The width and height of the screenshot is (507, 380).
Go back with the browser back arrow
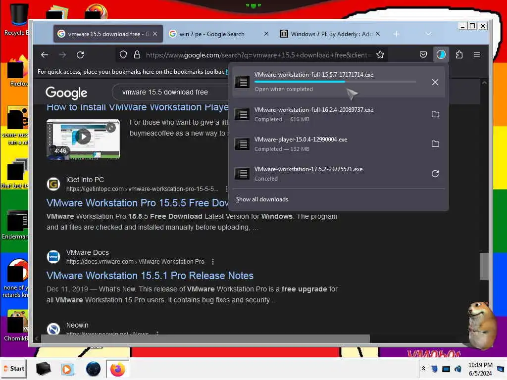(x=45, y=55)
